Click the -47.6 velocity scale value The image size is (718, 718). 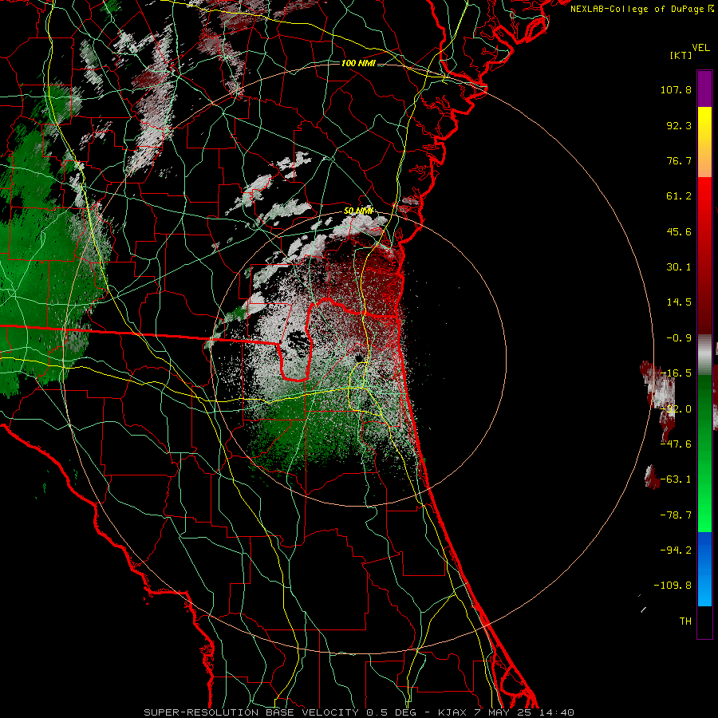pyautogui.click(x=676, y=444)
